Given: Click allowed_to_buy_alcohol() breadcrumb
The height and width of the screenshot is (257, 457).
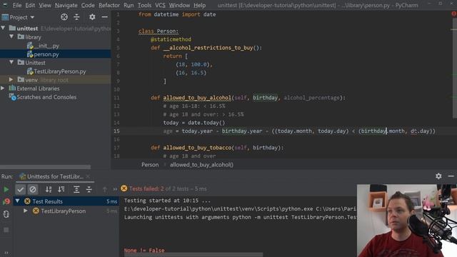Looking at the screenshot, I should pyautogui.click(x=201, y=165).
